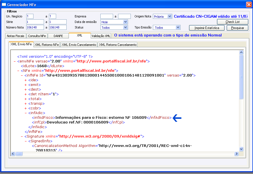Click the Empresa end field
This screenshot has width=253, height=174.
[124, 16]
